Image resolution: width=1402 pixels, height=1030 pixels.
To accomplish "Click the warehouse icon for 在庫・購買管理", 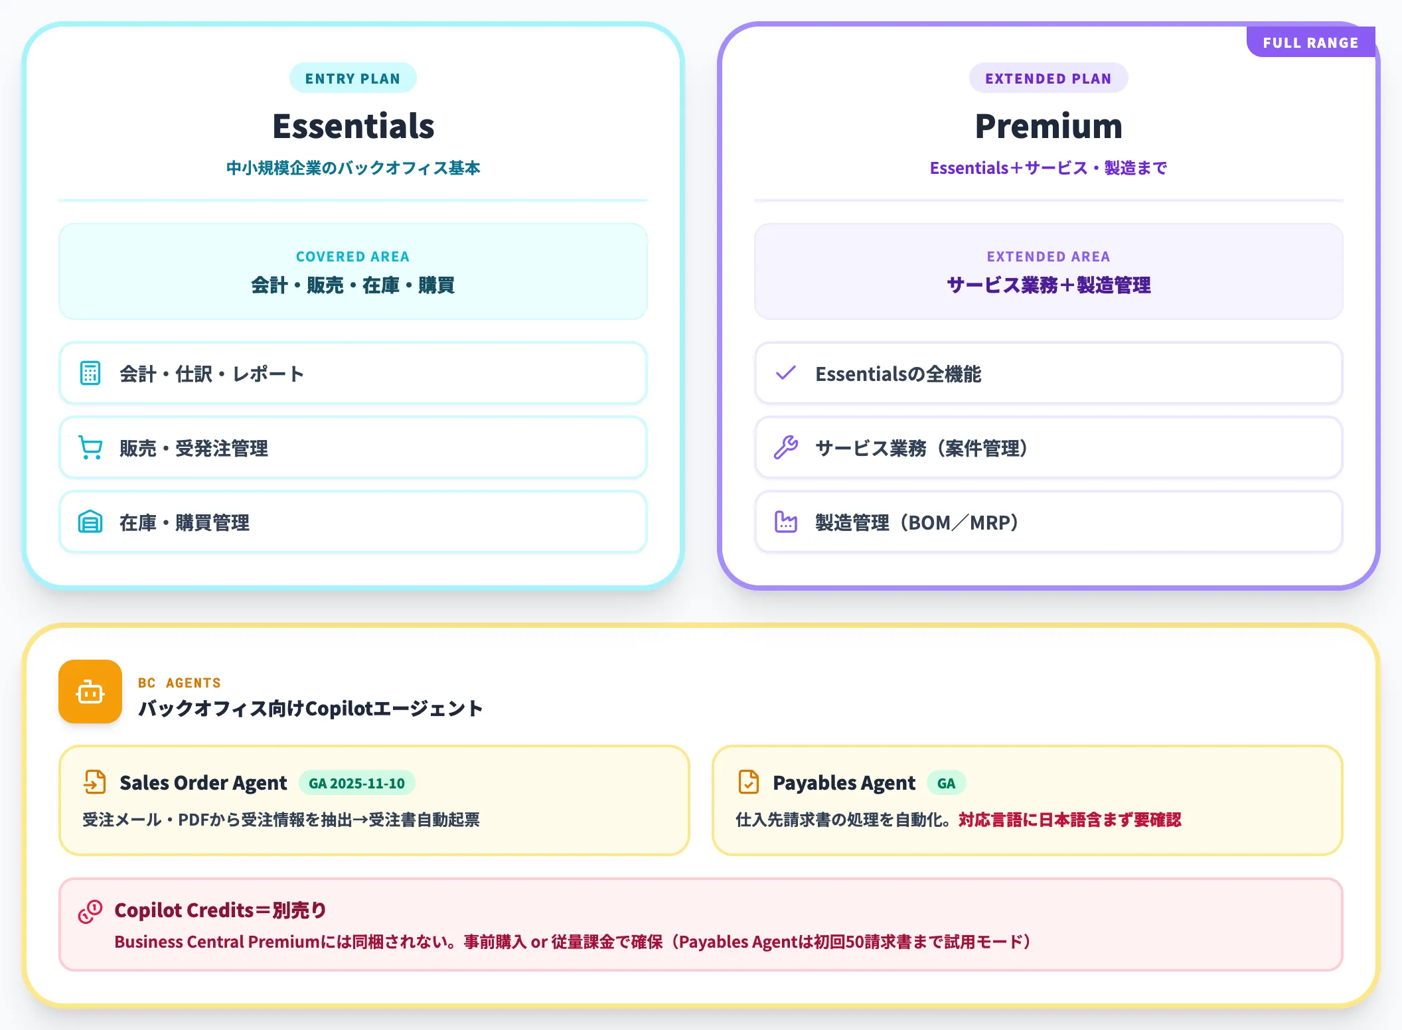I will click(90, 522).
